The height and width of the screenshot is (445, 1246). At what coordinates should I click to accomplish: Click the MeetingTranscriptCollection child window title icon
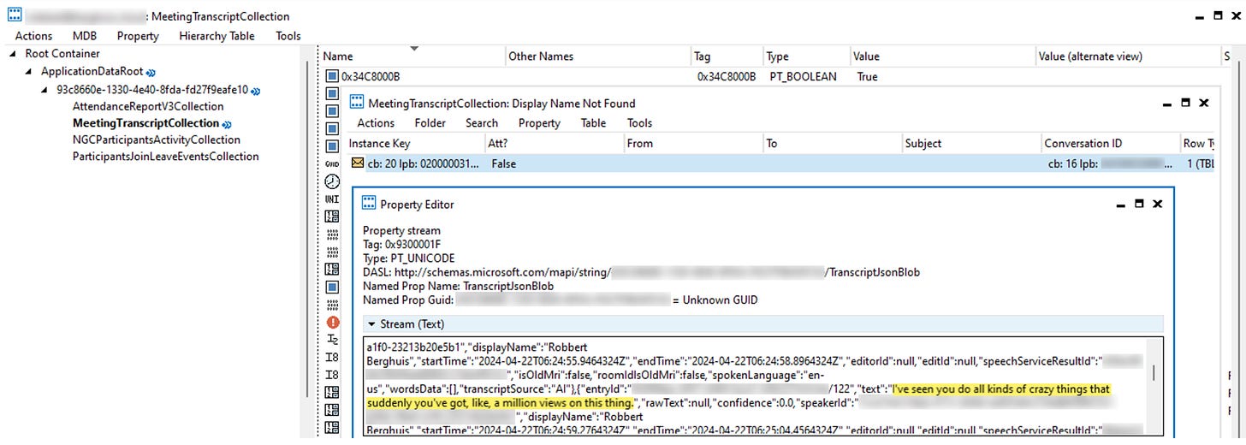[358, 103]
